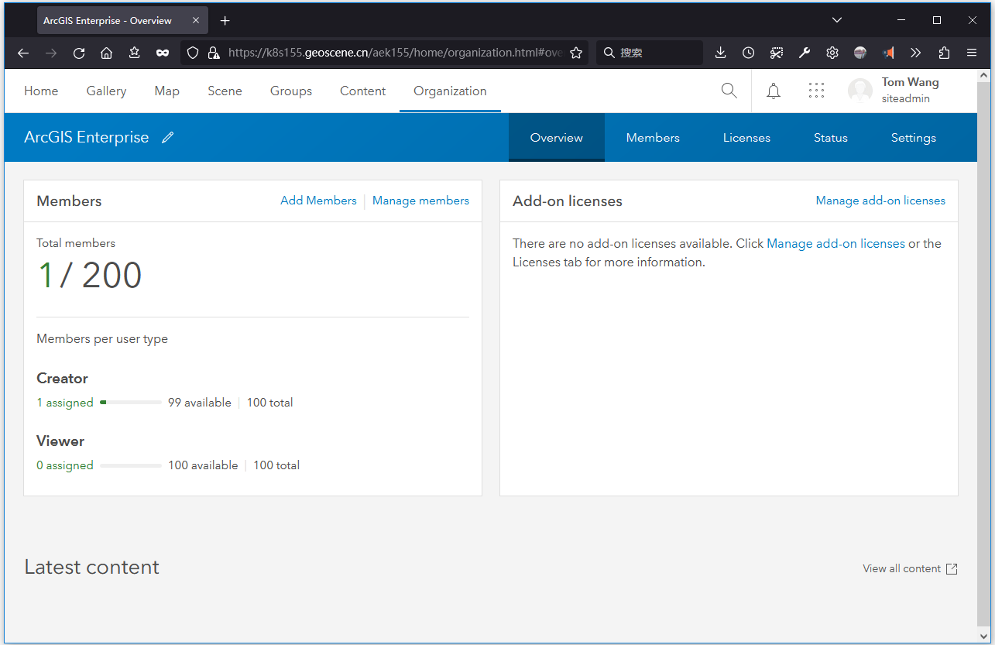Click the 1 / 200 total members count
Screen dimensions: 995x645
click(x=90, y=275)
